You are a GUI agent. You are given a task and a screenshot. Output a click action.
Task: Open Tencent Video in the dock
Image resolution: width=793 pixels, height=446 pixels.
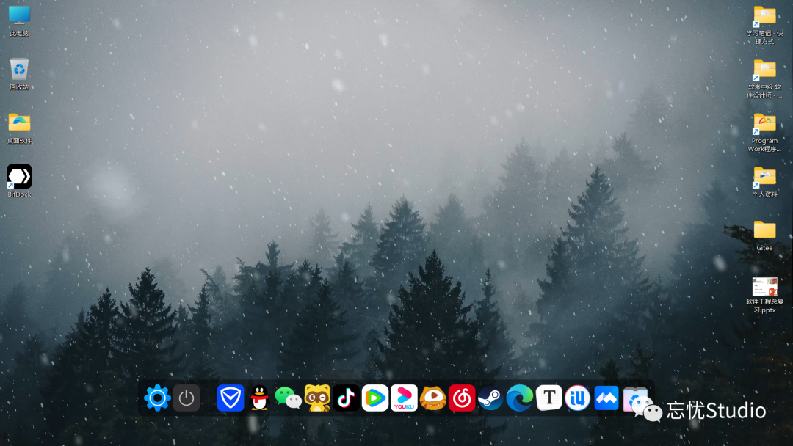(x=375, y=398)
